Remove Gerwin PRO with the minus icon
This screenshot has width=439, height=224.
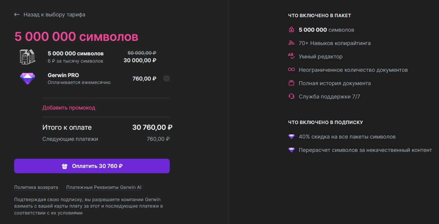click(166, 79)
